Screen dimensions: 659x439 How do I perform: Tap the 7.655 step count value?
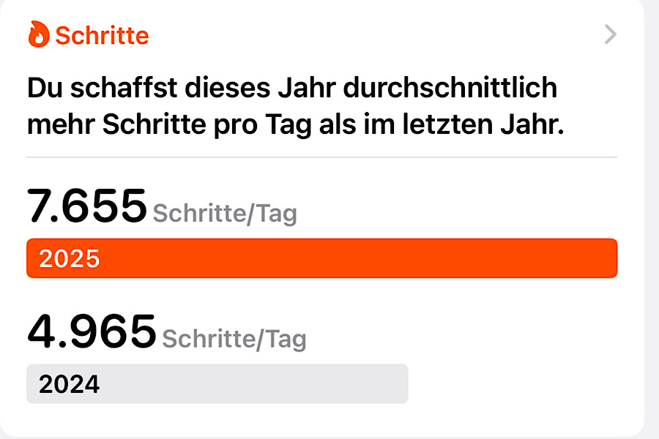[87, 206]
